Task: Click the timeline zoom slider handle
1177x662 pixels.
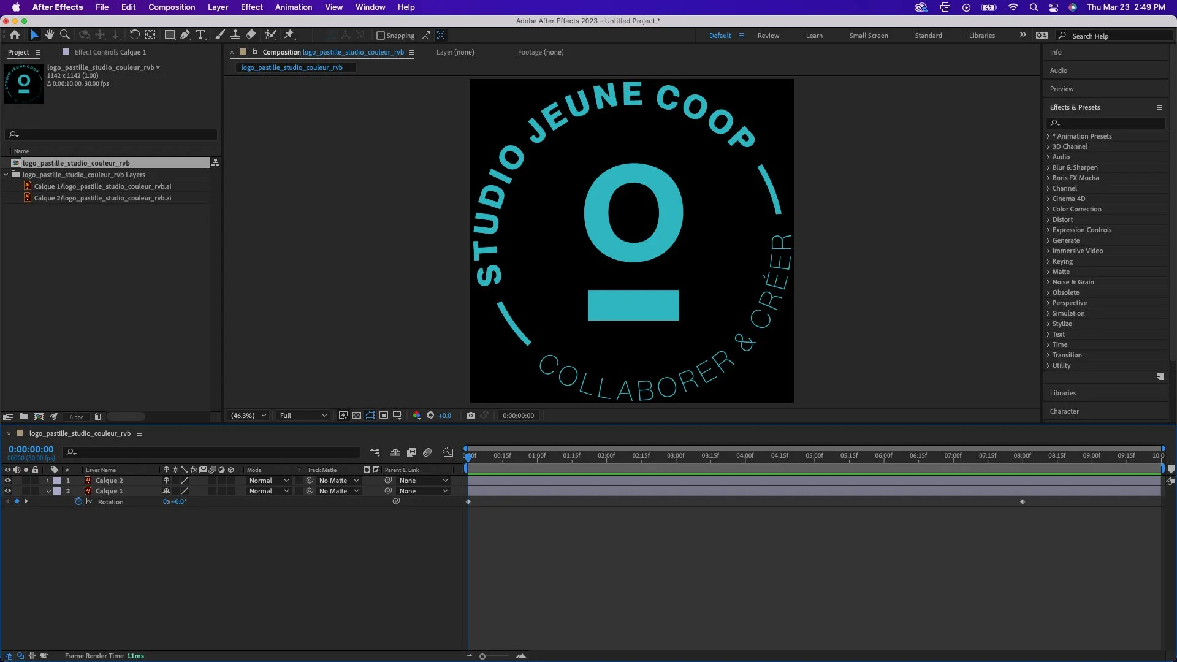Action: 482,656
